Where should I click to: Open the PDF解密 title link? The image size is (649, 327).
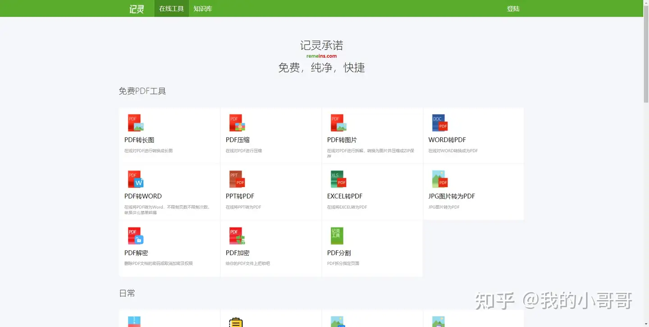[x=136, y=253]
